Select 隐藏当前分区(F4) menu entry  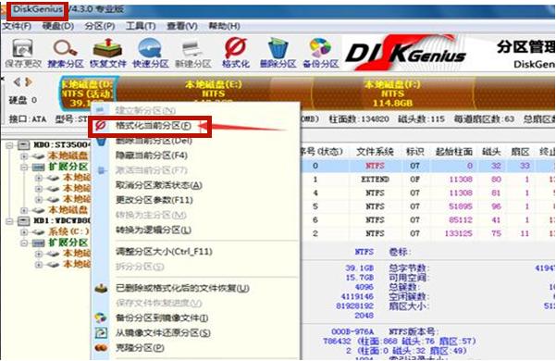[152, 156]
